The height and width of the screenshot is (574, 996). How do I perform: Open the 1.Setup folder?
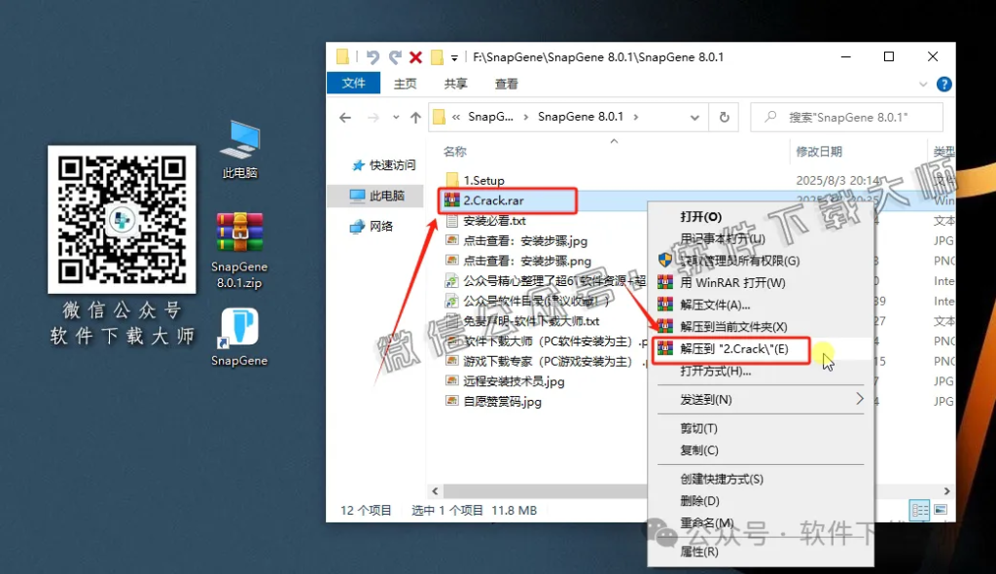pos(486,179)
